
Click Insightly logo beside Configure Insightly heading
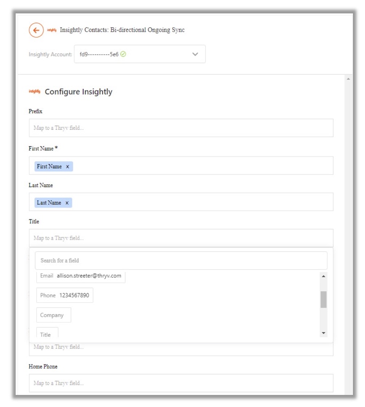(x=34, y=92)
